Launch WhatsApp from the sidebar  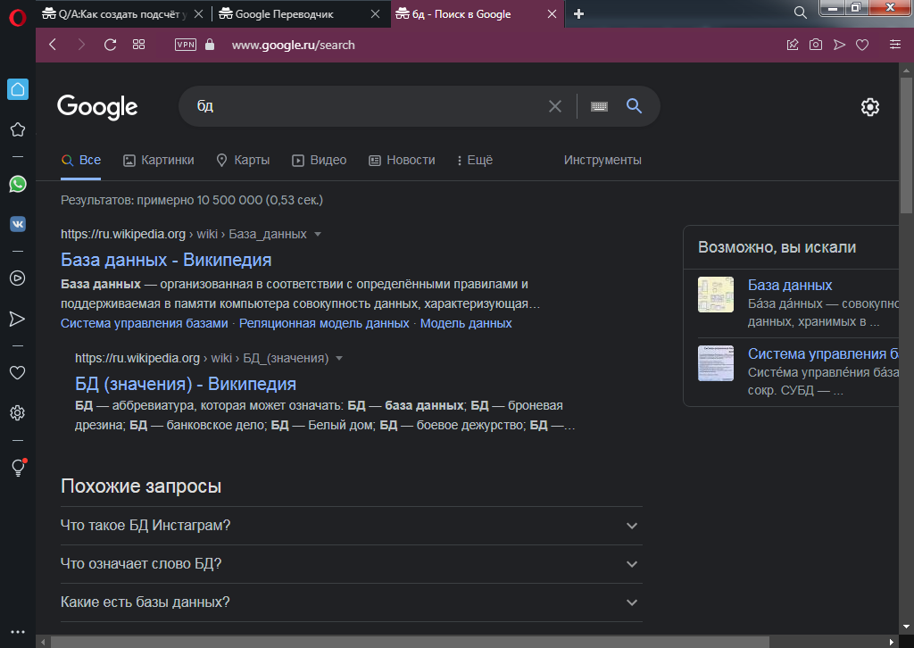(x=18, y=184)
